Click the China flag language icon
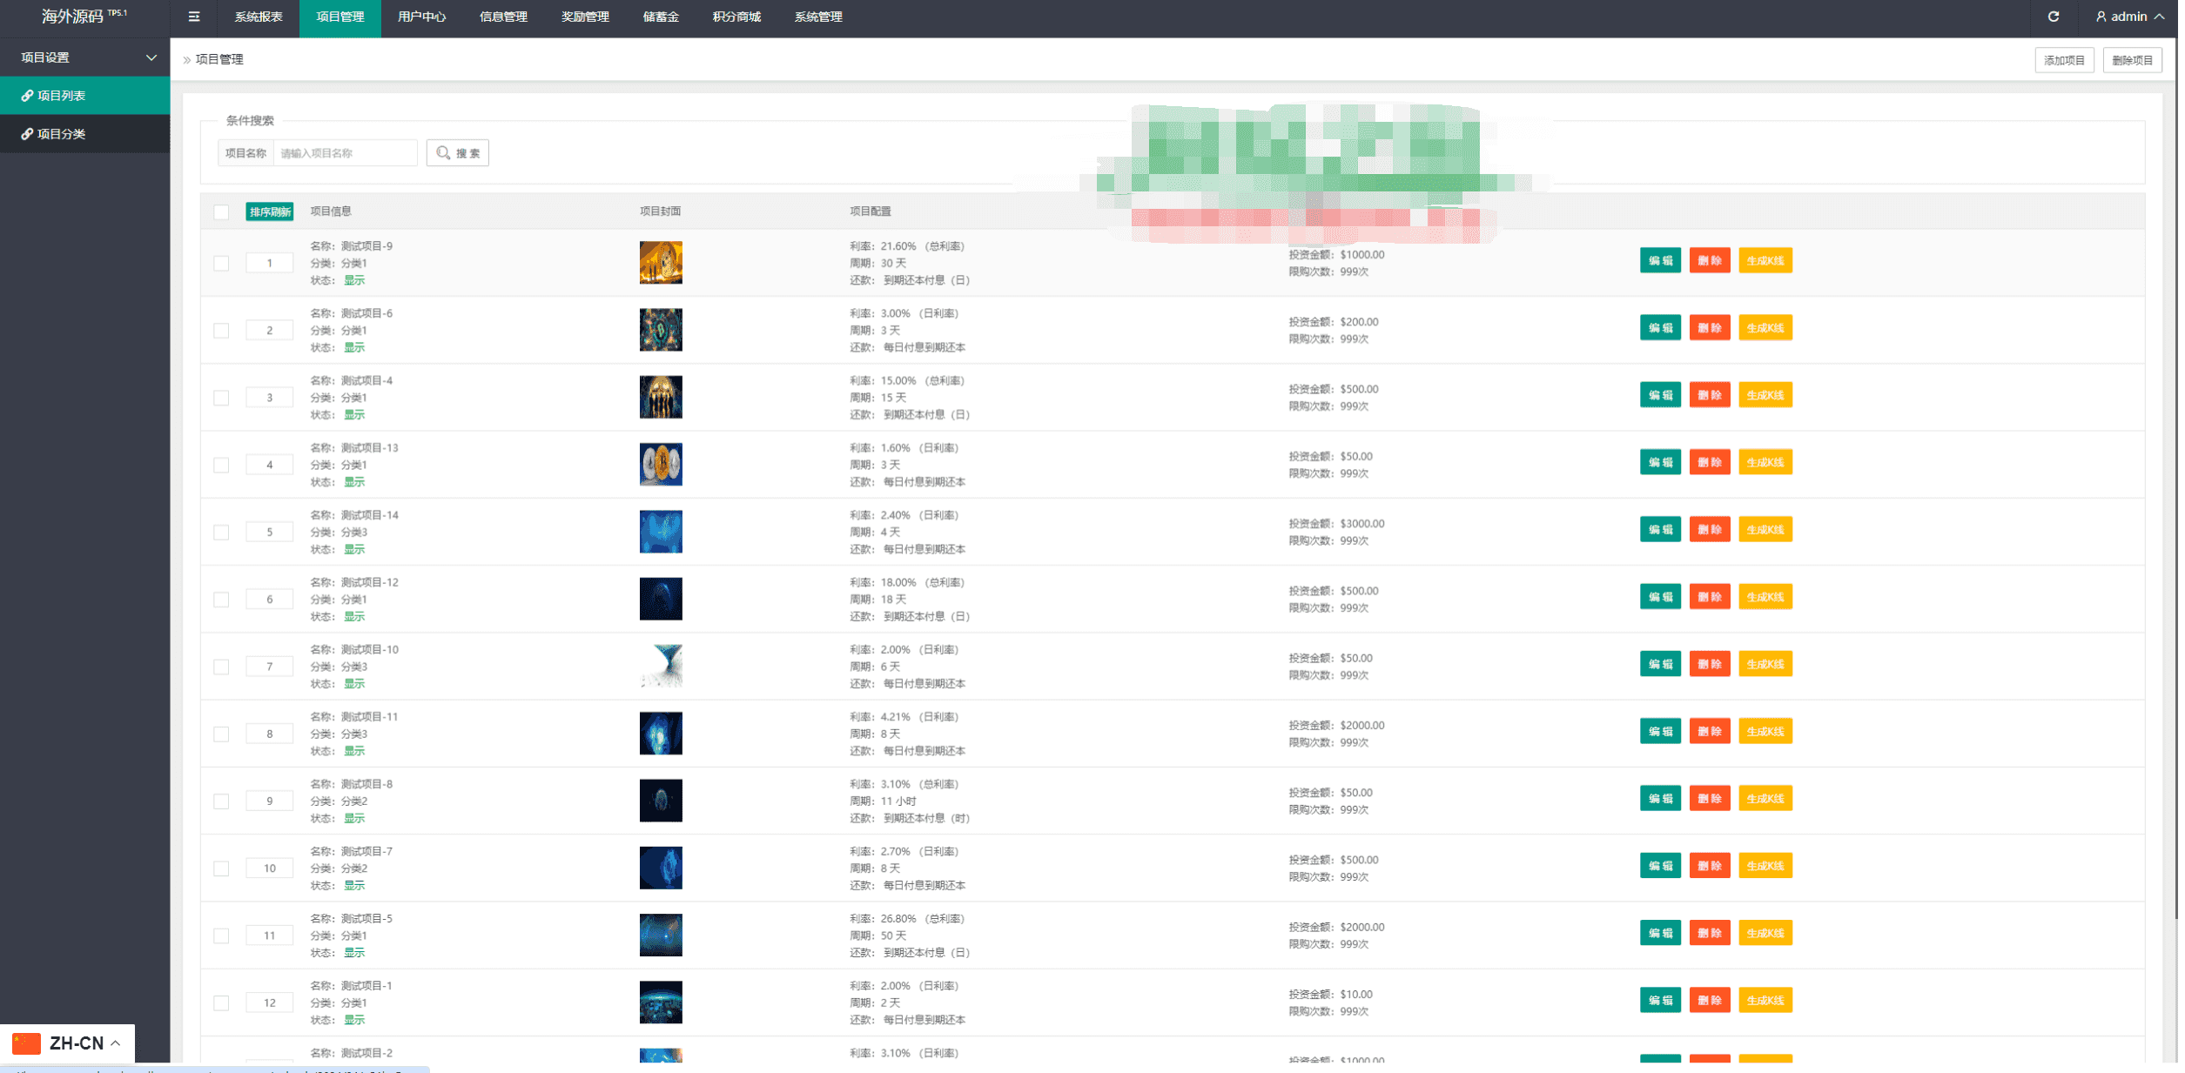Image resolution: width=2185 pixels, height=1073 pixels. pos(26,1045)
